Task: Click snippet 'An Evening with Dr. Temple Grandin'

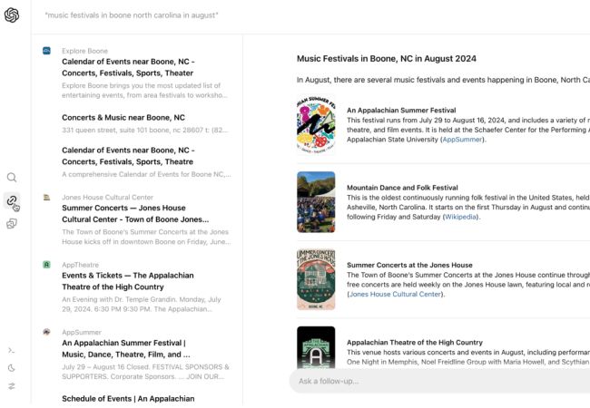Action: (142, 305)
